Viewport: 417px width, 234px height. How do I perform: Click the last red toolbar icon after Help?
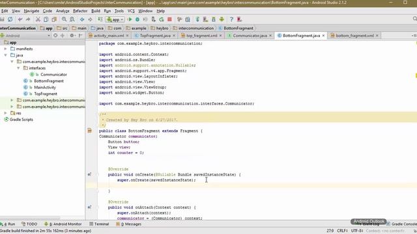point(239,19)
